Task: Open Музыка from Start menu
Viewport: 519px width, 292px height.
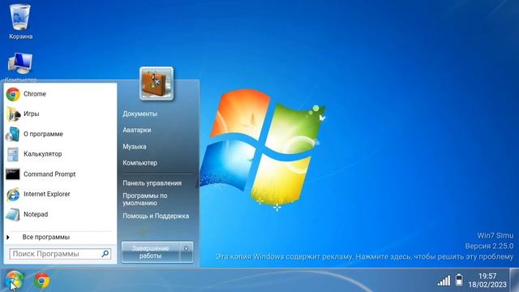Action: coord(135,146)
